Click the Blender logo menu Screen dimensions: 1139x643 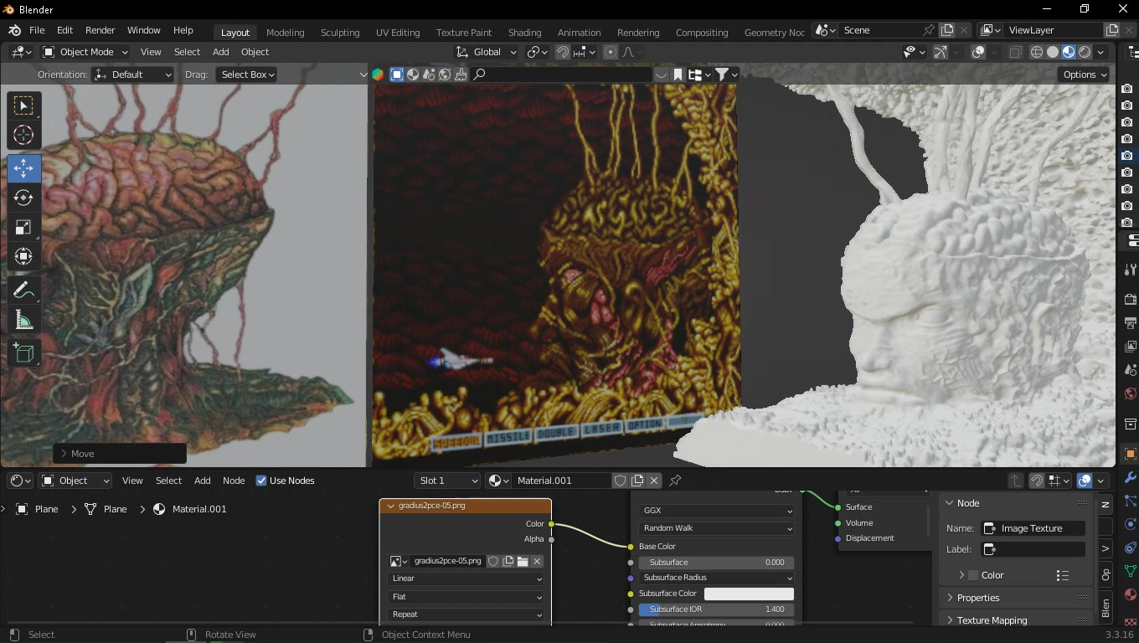tap(14, 30)
